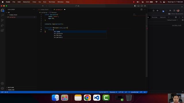This screenshot has height=103, width=184.
Task: Open Chrome profile avatar
Action: [178, 11]
